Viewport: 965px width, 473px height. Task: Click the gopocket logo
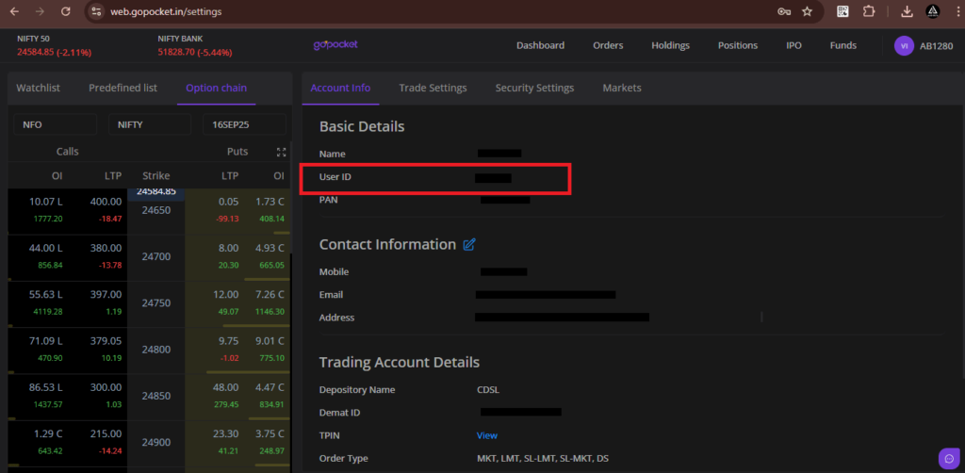335,44
